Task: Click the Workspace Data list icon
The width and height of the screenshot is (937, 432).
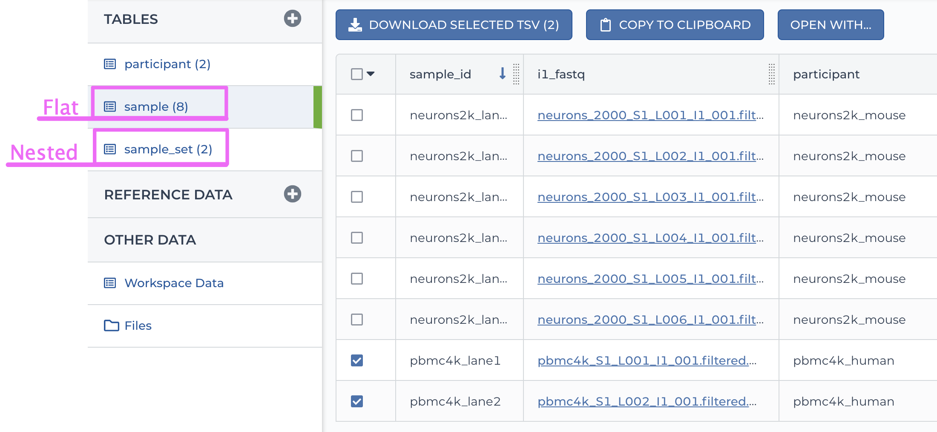Action: click(x=110, y=283)
